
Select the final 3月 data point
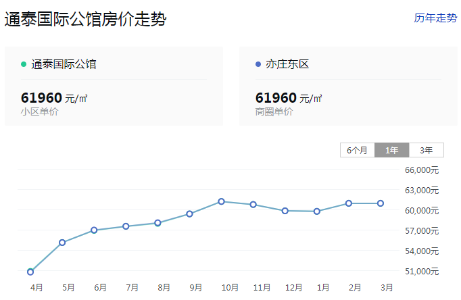381,203
